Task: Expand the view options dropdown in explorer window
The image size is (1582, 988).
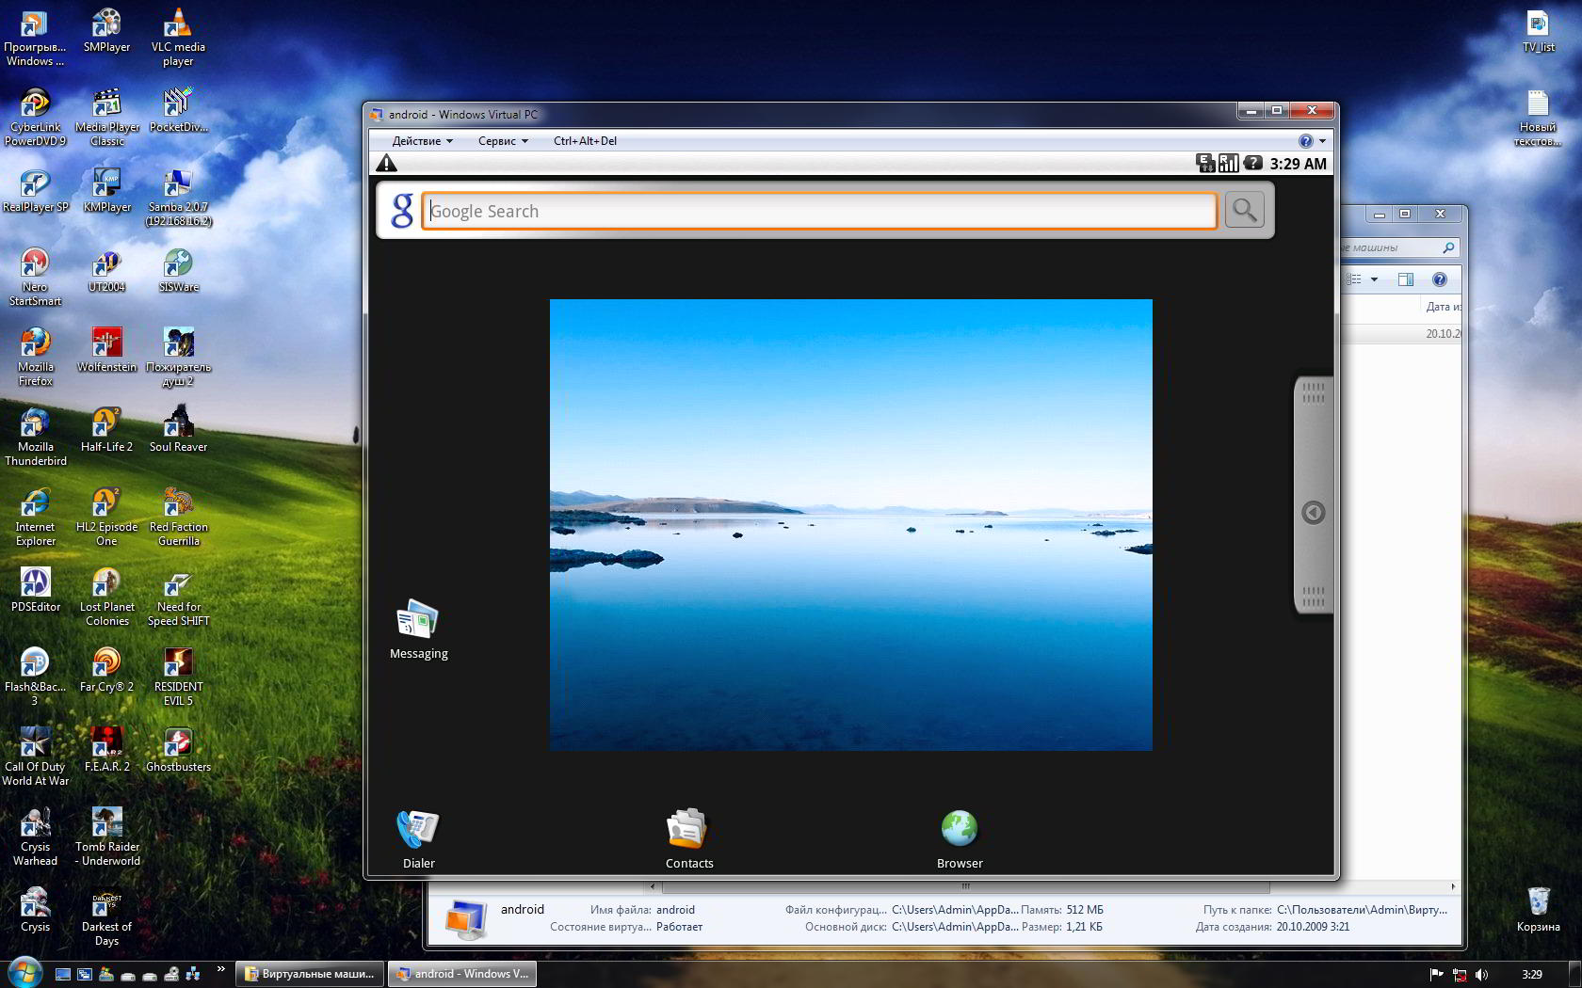Action: (1374, 279)
